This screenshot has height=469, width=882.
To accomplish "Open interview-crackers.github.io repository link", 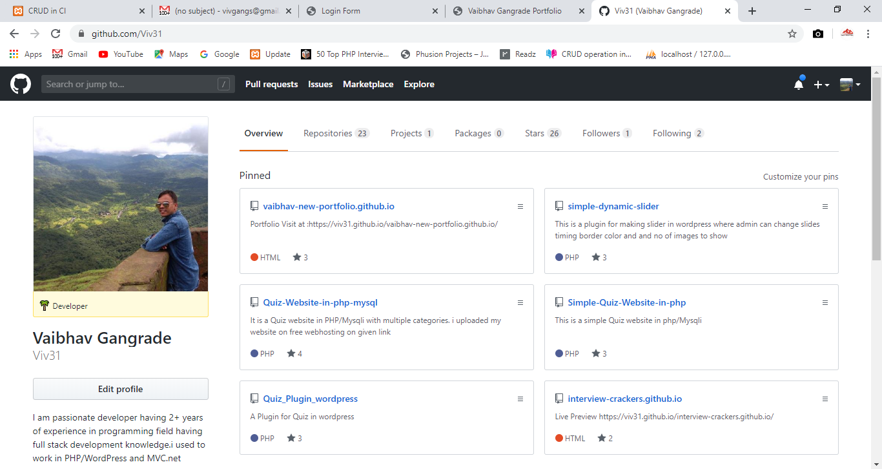I will pyautogui.click(x=624, y=399).
